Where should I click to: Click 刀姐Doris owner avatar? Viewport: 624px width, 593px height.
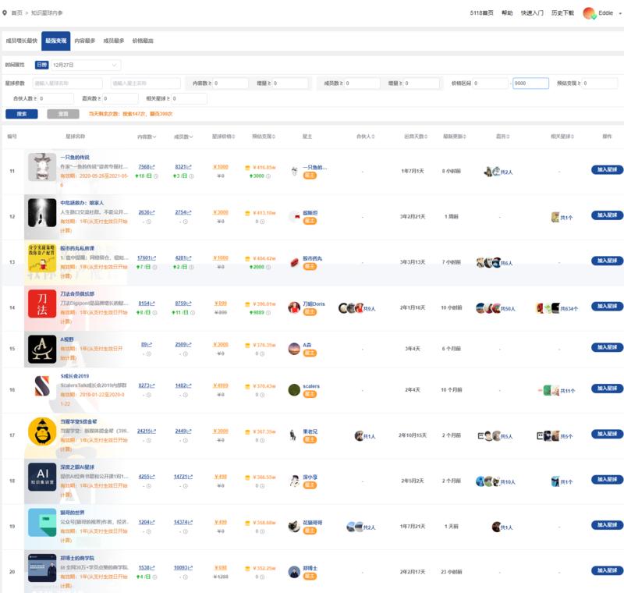point(294,308)
